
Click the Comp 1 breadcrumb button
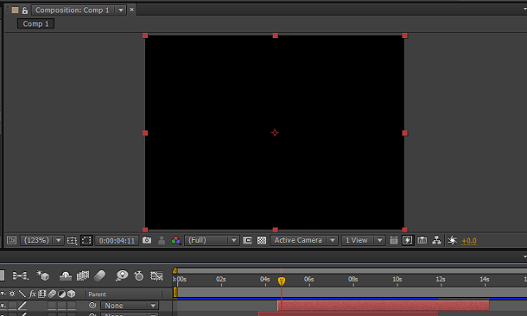35,24
